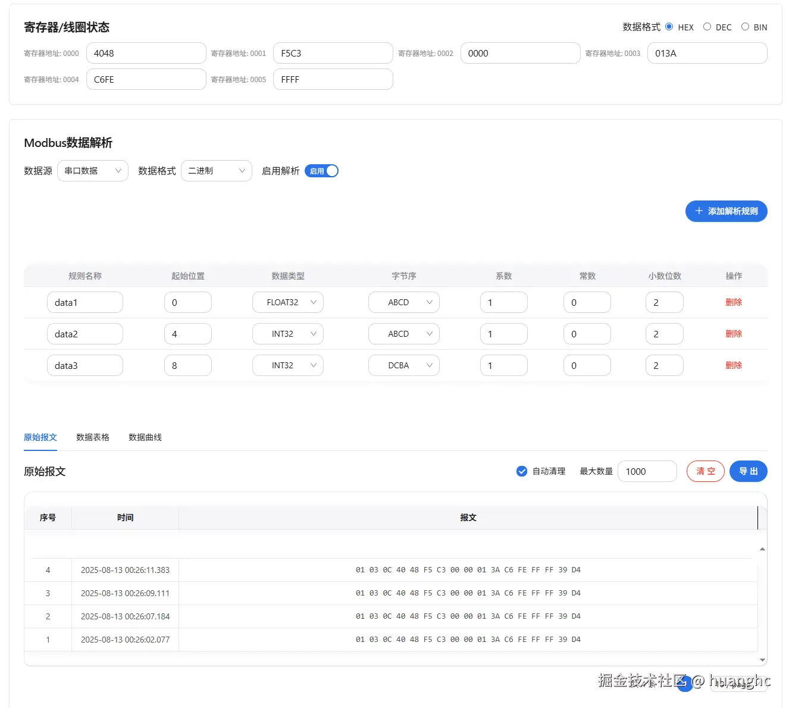This screenshot has width=789, height=708.
Task: Click the 报文 column header
Action: pyautogui.click(x=468, y=518)
